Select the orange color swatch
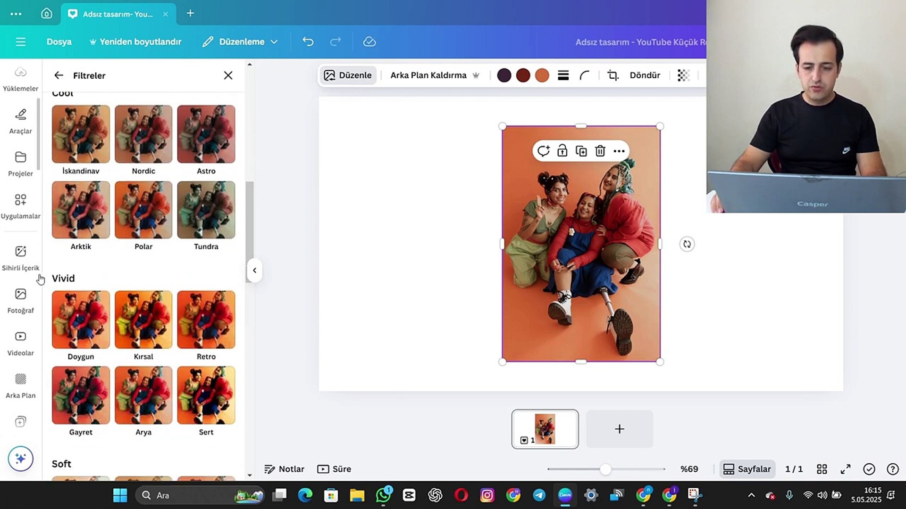 [542, 75]
